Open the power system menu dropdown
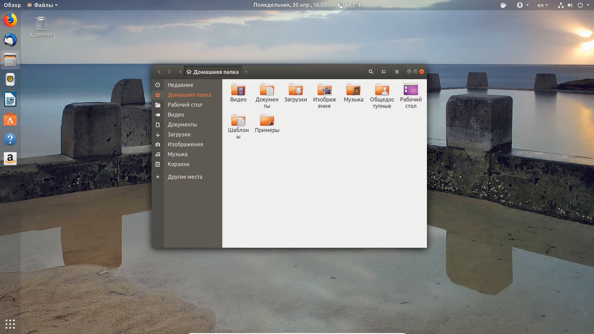 click(x=583, y=5)
